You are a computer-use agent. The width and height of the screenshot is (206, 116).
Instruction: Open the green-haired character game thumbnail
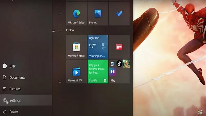click(126, 64)
